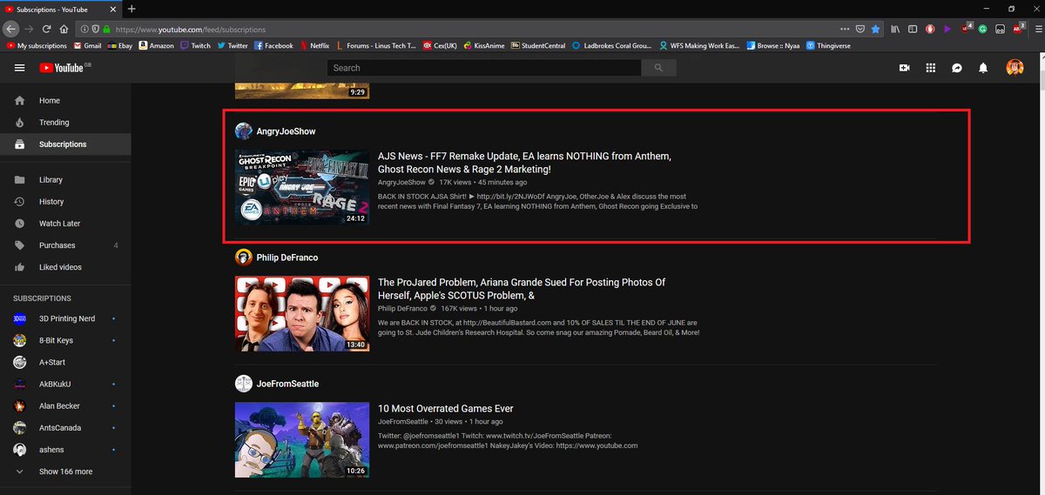The width and height of the screenshot is (1045, 495).
Task: Open the AJS News FF7 Remake video title
Action: (524, 163)
